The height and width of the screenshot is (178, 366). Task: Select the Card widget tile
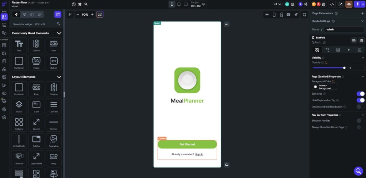pyautogui.click(x=36, y=106)
